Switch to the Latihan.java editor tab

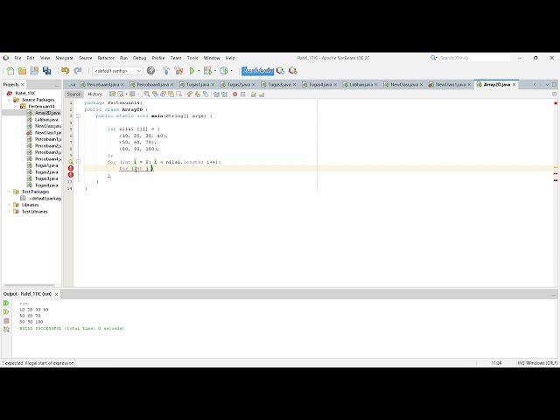pos(360,85)
